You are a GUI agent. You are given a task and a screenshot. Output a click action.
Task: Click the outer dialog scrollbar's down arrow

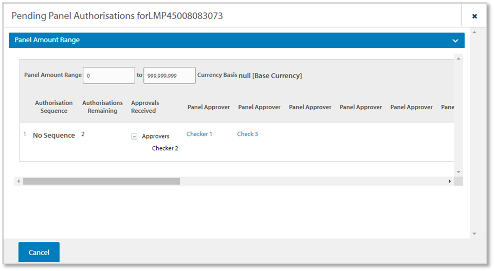tap(474, 234)
